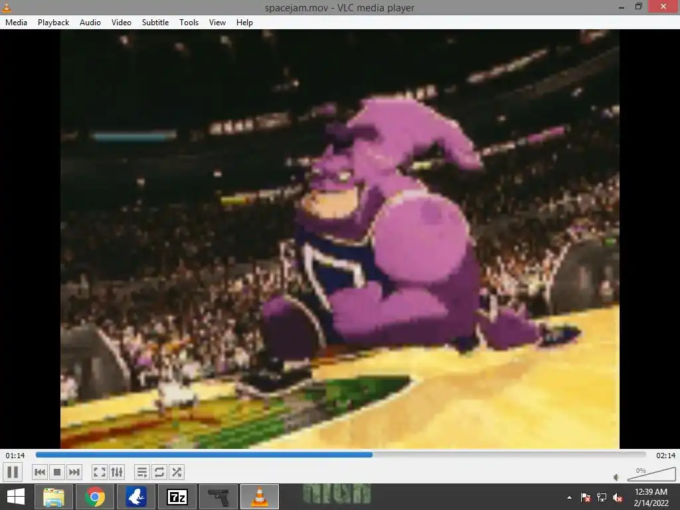Open 7-Zip from the taskbar
Viewport: 680px width, 510px height.
tap(177, 497)
